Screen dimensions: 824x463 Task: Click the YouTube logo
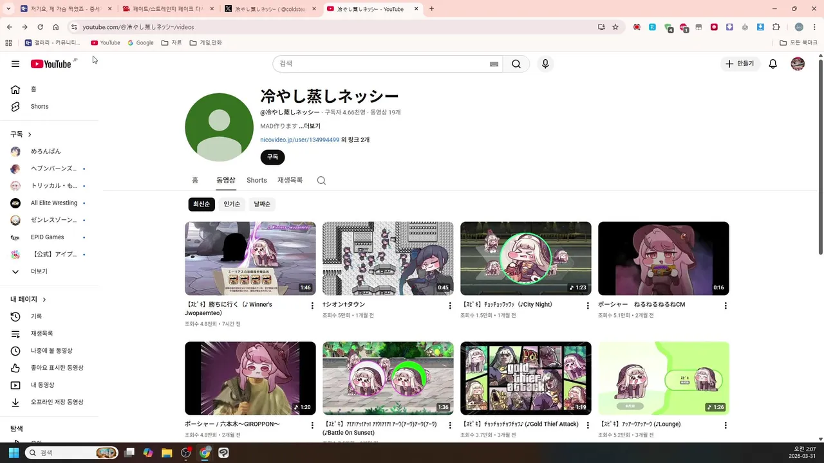[x=51, y=64]
